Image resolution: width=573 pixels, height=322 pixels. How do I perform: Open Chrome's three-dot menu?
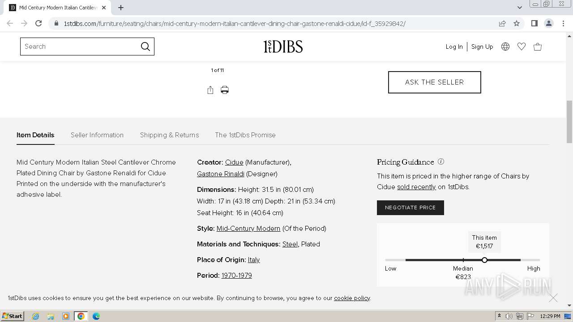pos(563,23)
